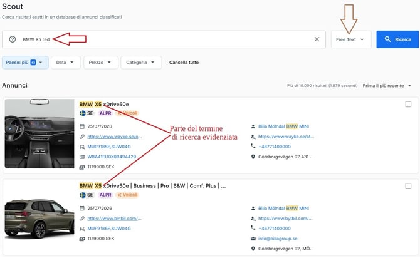420x258 pixels.
Task: Open the Free Text search mode dropdown
Action: tap(351, 39)
